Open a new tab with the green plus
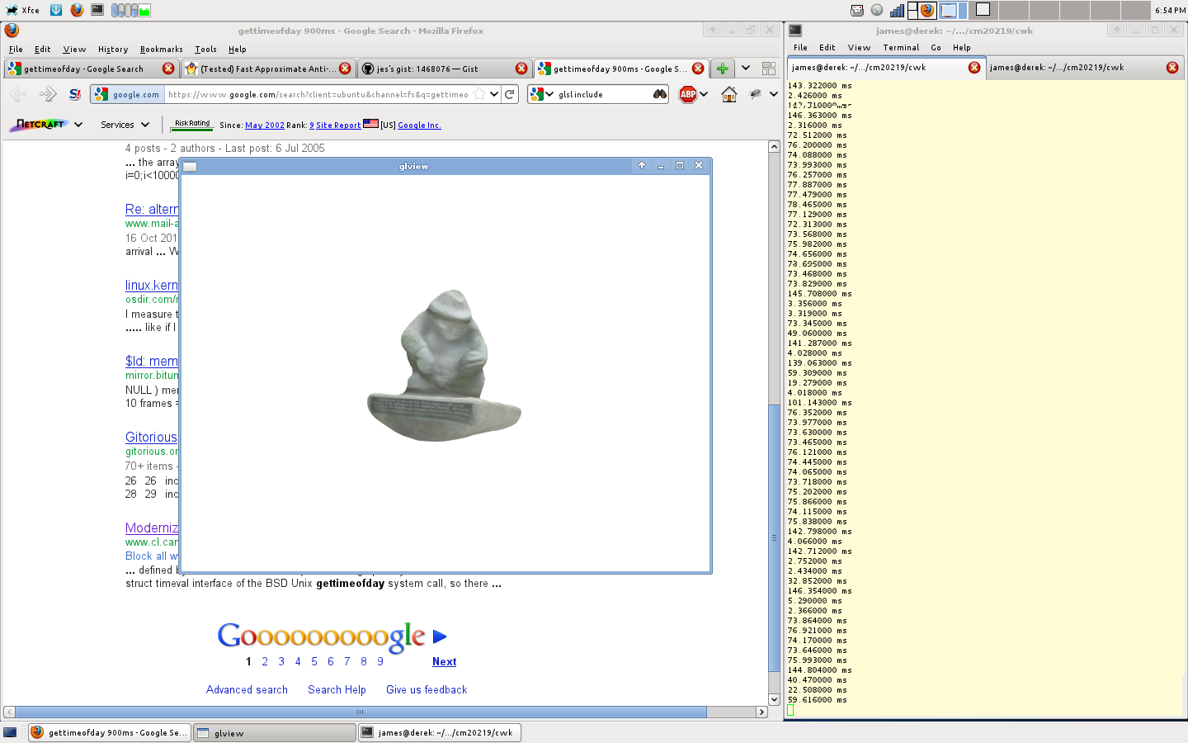Image resolution: width=1188 pixels, height=743 pixels. click(x=722, y=69)
